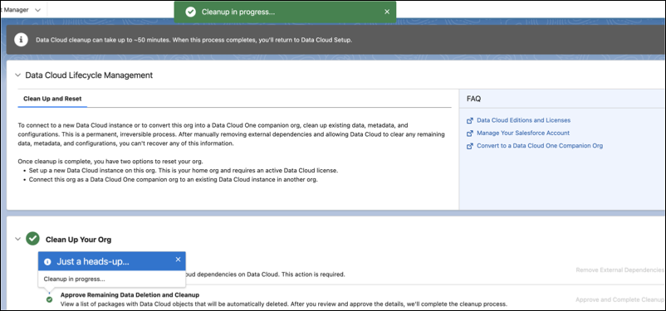
Task: Close the green Cleanup in progress toast
Action: pyautogui.click(x=387, y=12)
